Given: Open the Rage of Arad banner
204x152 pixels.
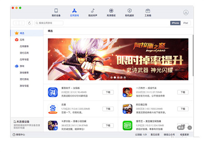Looking at the screenshot, I should 118,59.
